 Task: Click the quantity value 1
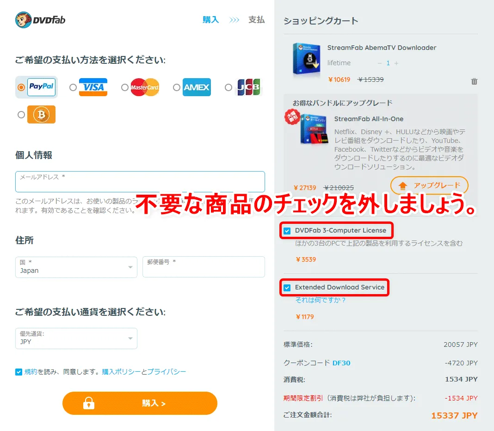click(388, 63)
